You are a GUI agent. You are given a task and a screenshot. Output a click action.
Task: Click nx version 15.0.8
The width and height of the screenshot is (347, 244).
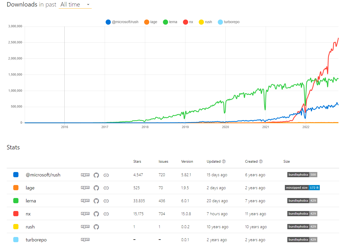click(186, 214)
